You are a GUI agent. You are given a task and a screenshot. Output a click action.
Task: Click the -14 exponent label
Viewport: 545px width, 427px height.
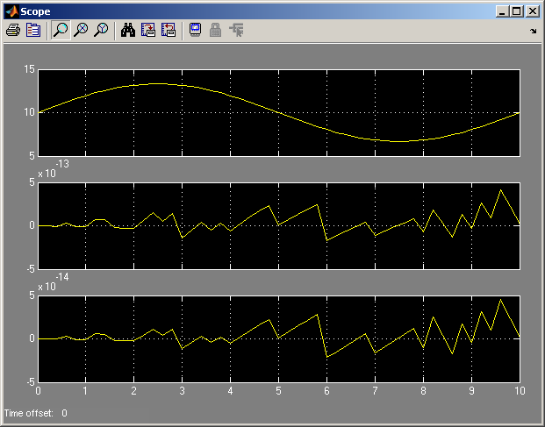pyautogui.click(x=62, y=277)
